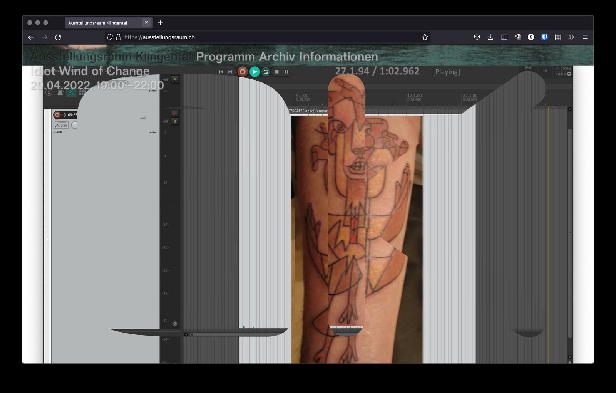Mute the track with the M button

coord(175,114)
